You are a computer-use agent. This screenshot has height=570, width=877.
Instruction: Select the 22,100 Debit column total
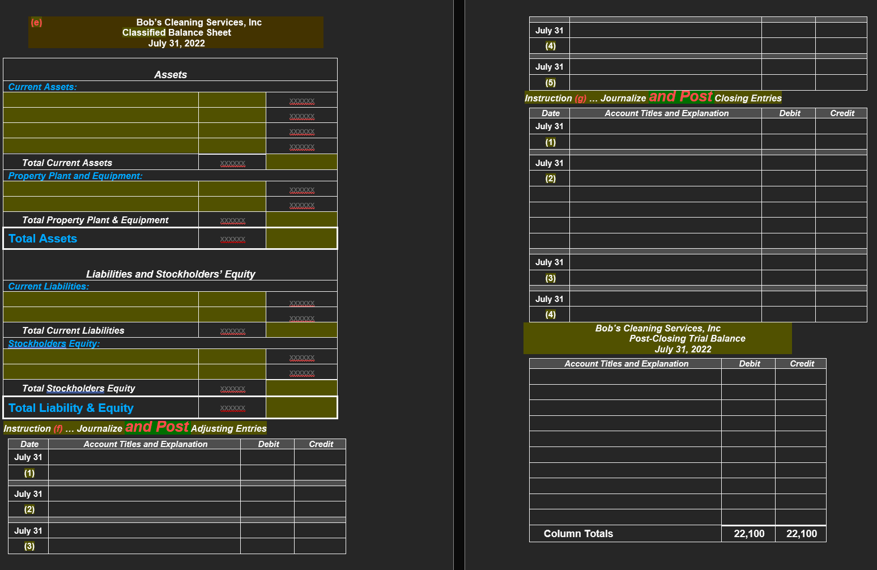pyautogui.click(x=749, y=534)
